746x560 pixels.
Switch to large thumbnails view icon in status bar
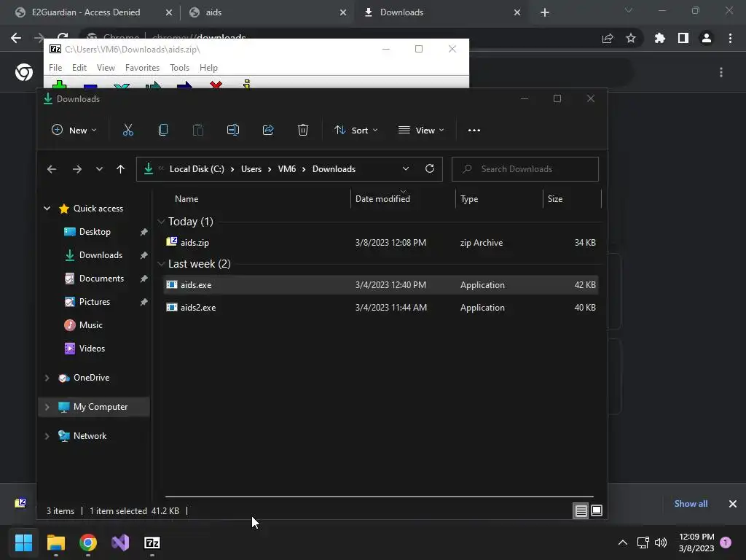(597, 511)
